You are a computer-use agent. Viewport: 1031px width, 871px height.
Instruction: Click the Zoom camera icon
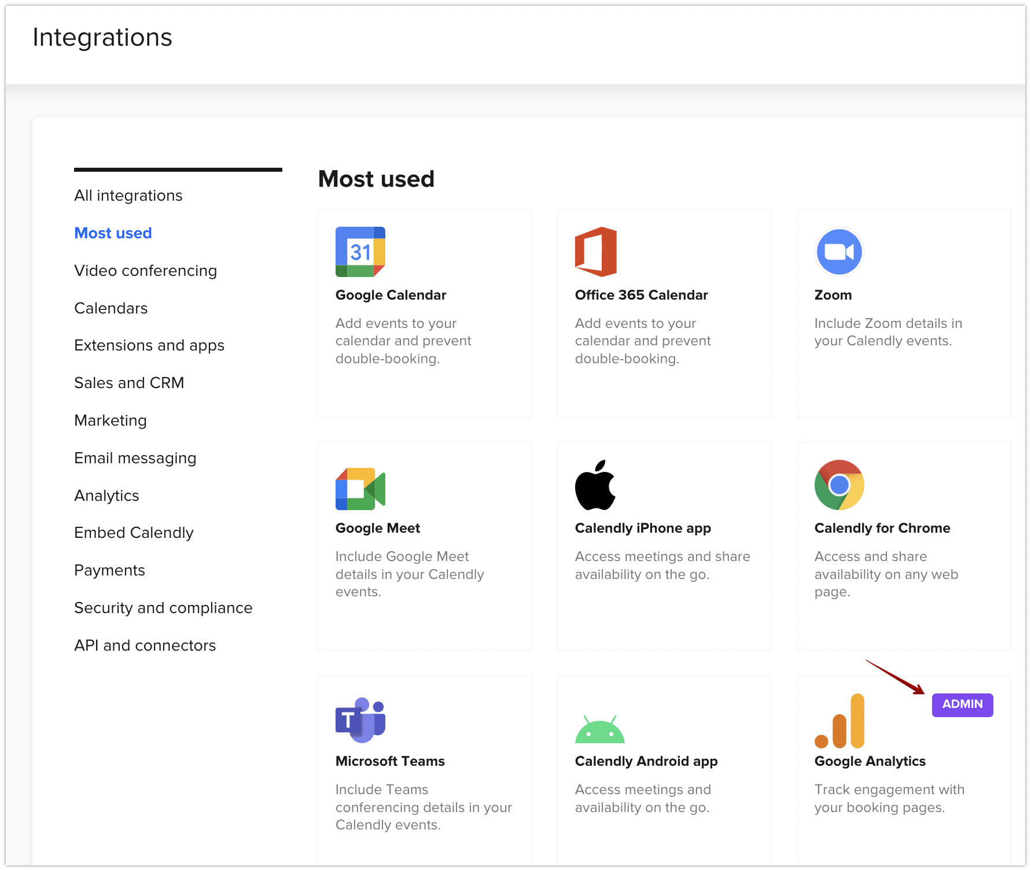point(839,252)
